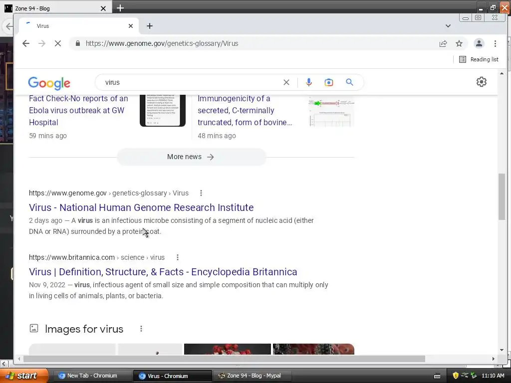Click the Ebola article phone thumbnail

[163, 111]
